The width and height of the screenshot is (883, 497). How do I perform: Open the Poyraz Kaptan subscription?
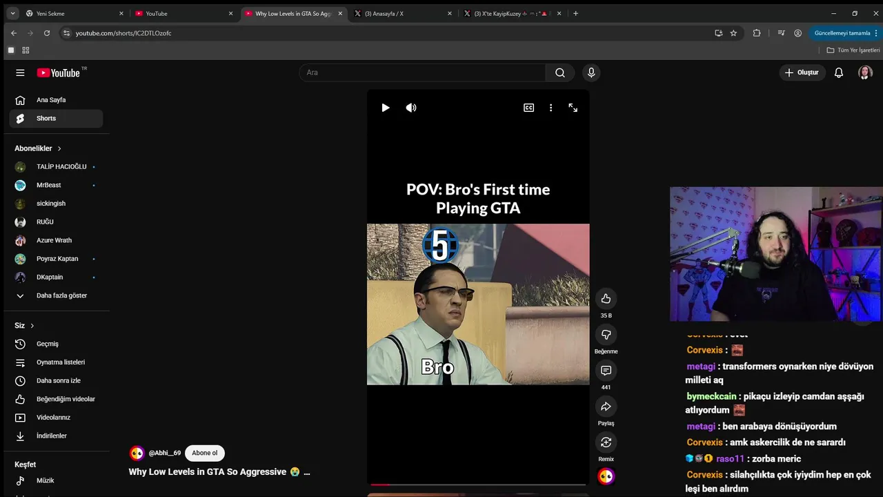click(57, 259)
